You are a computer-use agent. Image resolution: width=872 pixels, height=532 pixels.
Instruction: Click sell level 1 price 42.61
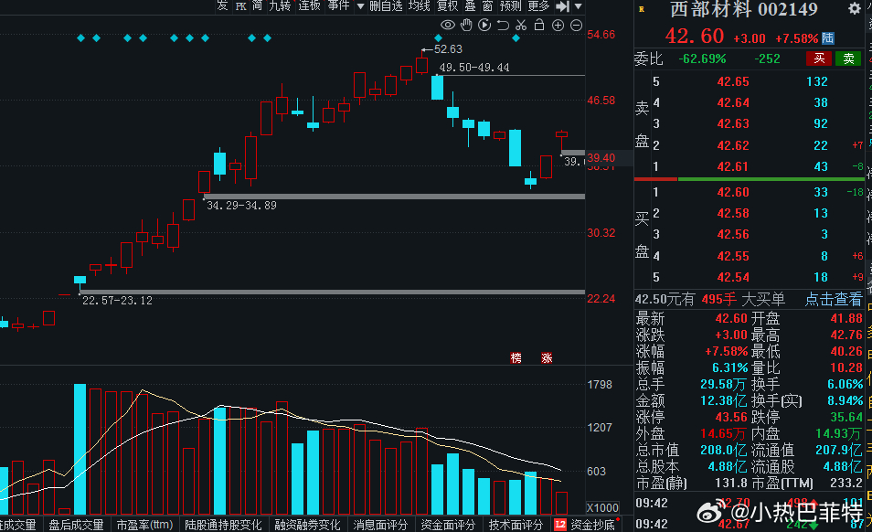tap(733, 166)
